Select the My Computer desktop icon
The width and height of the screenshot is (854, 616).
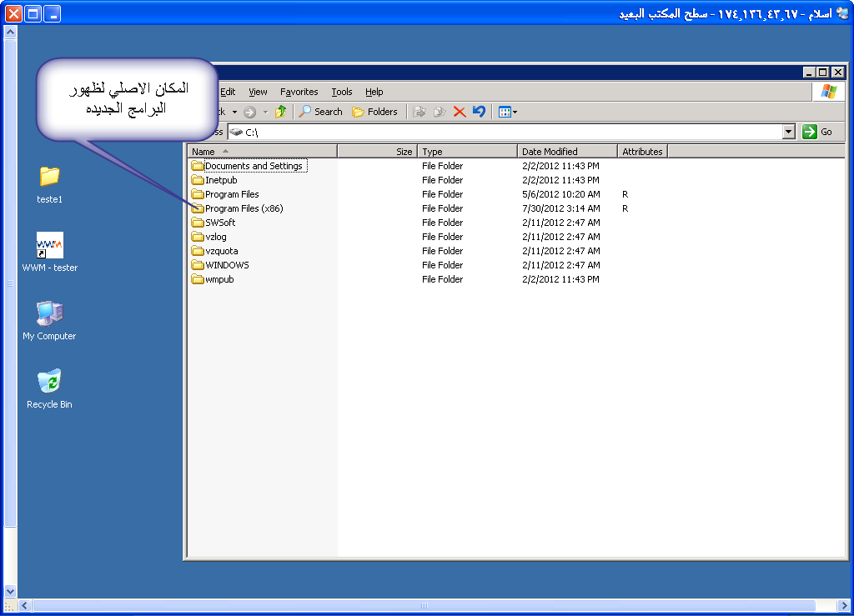coord(49,313)
